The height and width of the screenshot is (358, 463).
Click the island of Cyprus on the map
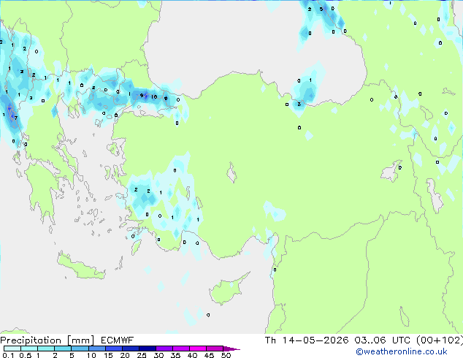tap(227, 290)
